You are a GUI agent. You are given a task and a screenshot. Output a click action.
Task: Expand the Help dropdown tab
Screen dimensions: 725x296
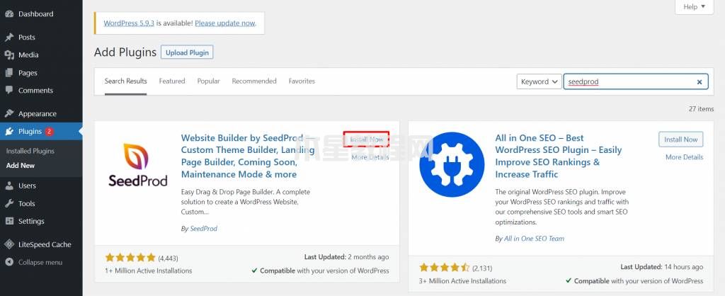[x=695, y=7]
